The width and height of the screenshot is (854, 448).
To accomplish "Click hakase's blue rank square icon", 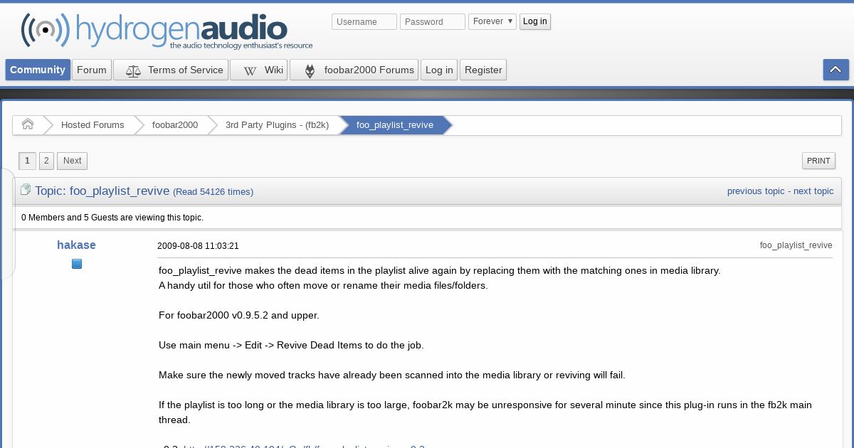I will click(77, 264).
